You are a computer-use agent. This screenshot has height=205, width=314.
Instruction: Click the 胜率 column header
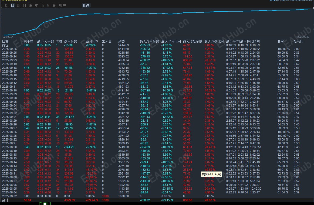281,41
